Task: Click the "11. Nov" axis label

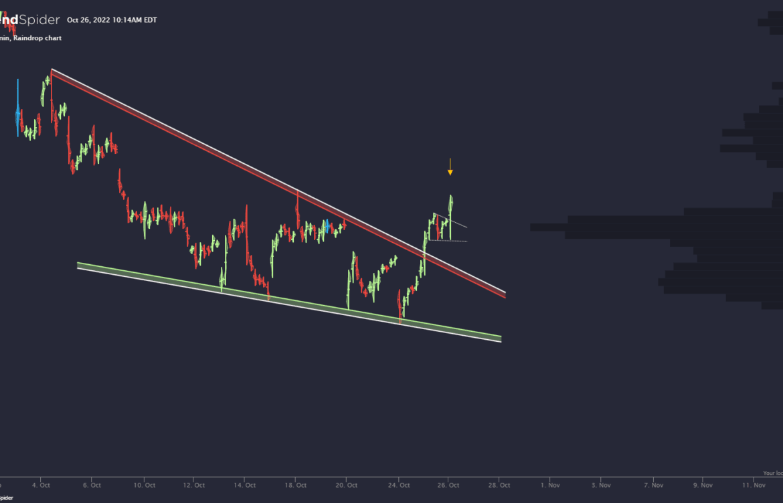Action: 754,484
